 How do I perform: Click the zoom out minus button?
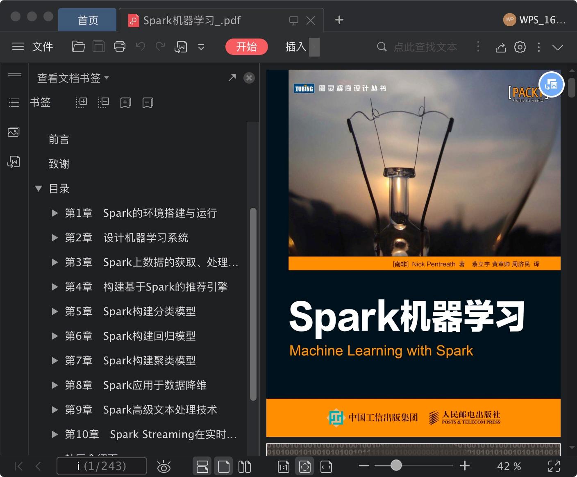coord(364,466)
